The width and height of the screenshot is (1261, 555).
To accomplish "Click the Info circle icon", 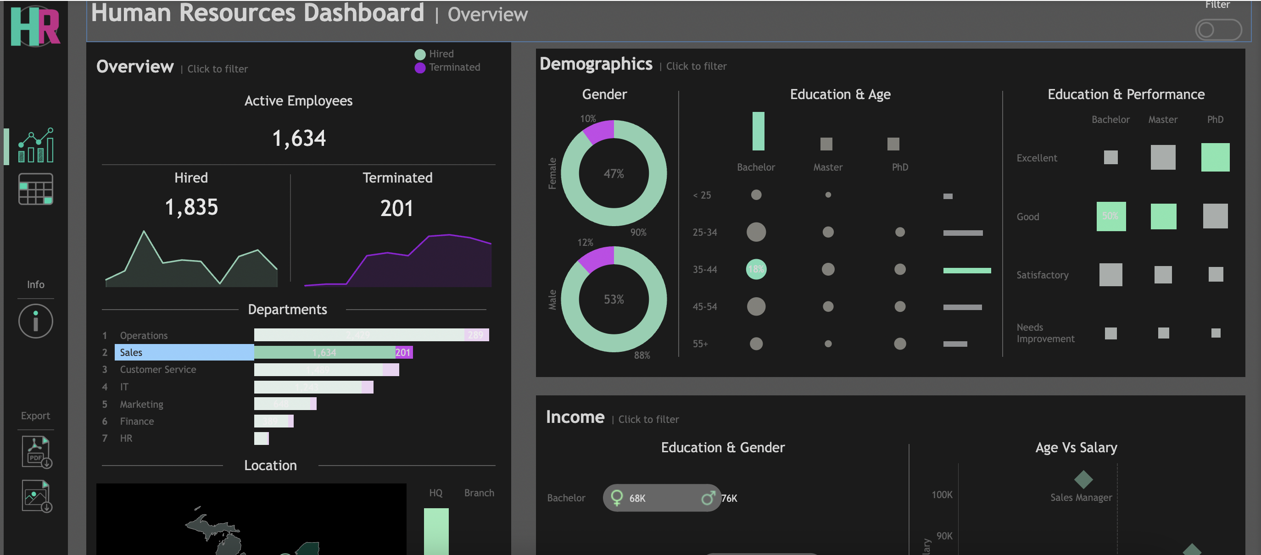I will [36, 322].
